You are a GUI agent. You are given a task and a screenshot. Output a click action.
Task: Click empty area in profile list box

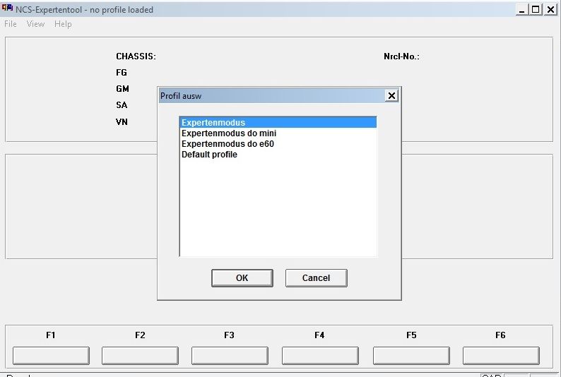click(x=278, y=208)
